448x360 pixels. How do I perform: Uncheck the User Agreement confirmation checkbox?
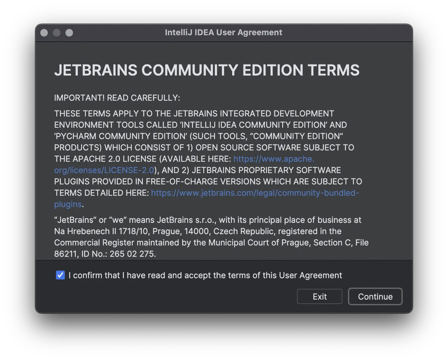(x=60, y=275)
